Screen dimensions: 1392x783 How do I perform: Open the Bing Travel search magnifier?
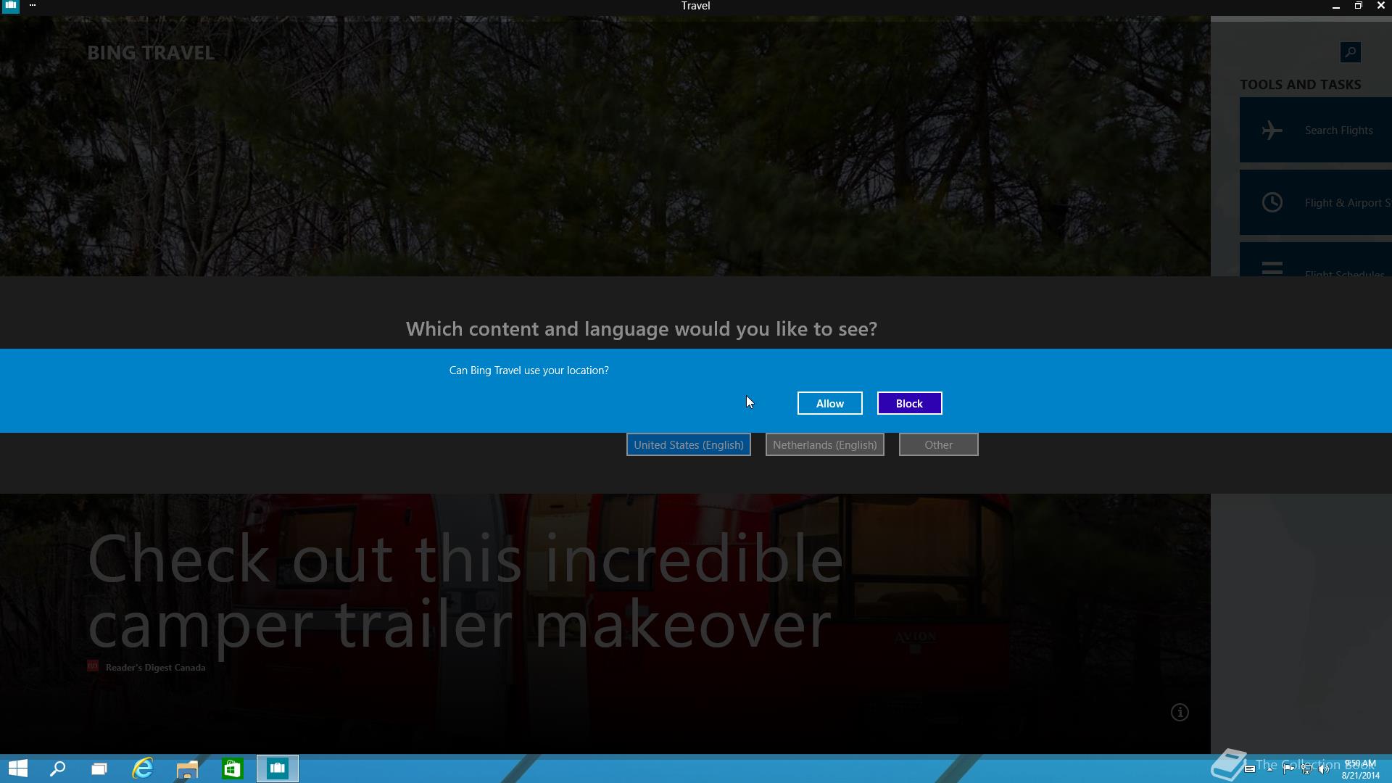tap(1350, 52)
